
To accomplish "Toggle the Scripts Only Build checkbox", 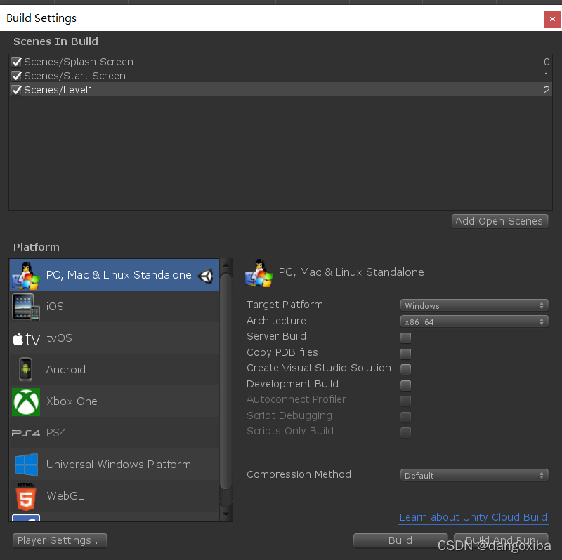I will click(406, 432).
